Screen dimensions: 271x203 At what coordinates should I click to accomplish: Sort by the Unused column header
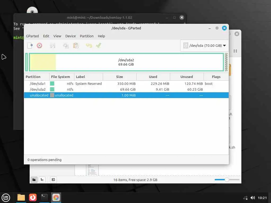(x=187, y=77)
